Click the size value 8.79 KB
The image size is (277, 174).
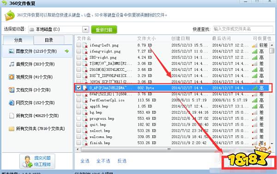145,45
